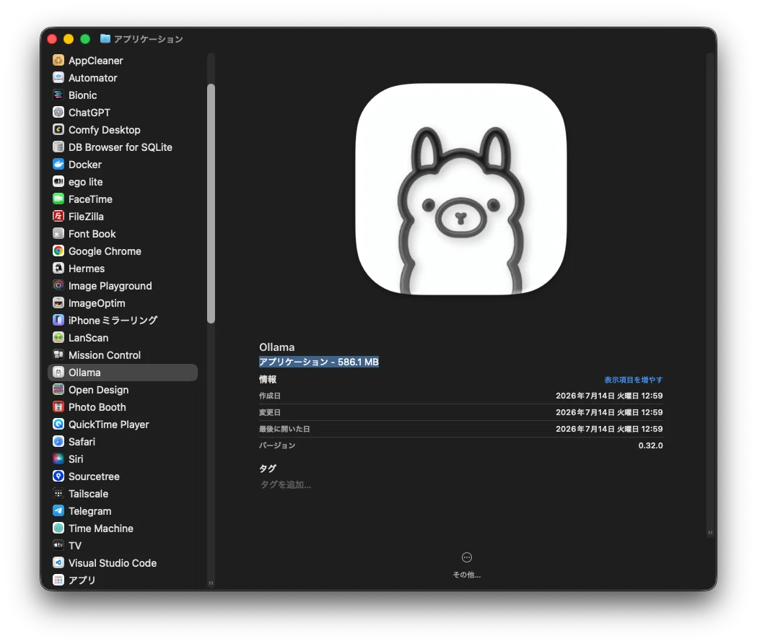Minimize the window with yellow button
Viewport: 757px width, 644px height.
[x=69, y=39]
